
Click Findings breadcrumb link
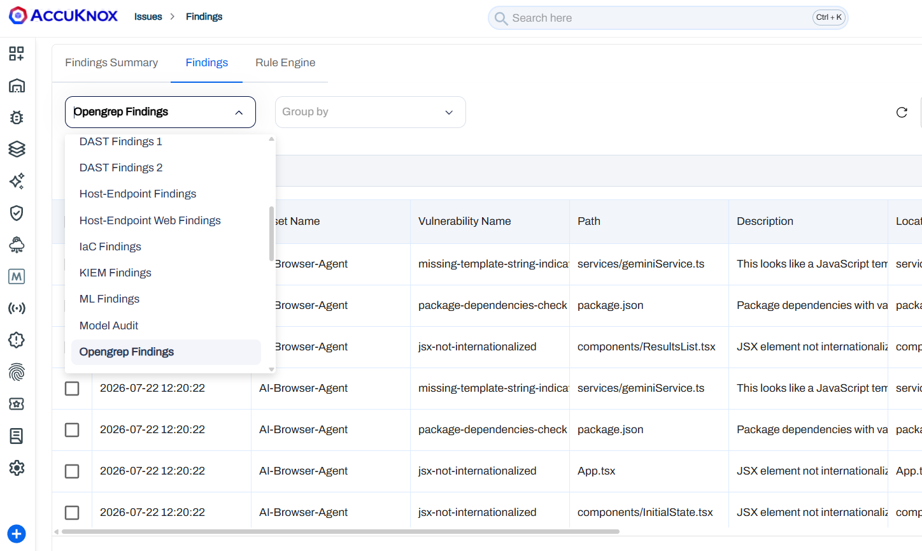(x=204, y=17)
